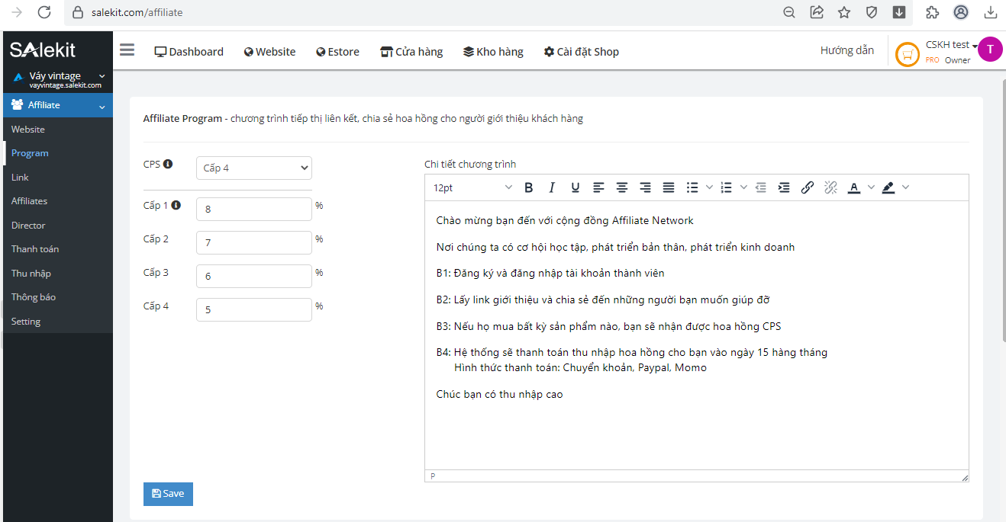The height and width of the screenshot is (522, 1006).
Task: Expand the bullet list style options
Action: pos(709,187)
